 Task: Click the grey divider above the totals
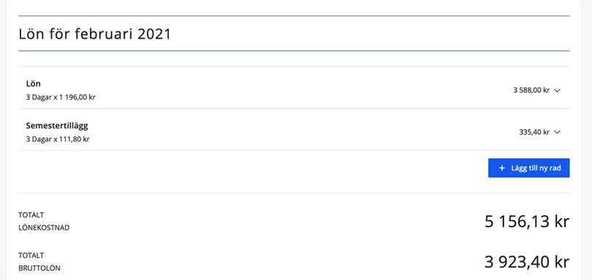[x=294, y=193]
